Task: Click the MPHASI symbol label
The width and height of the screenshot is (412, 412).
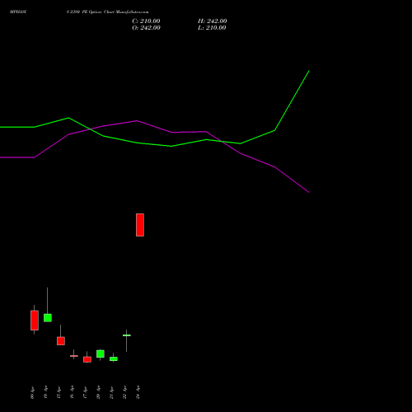Action: 18,12
